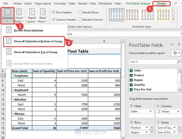Choose Show all Subtotals at Top of Group

click(35, 52)
